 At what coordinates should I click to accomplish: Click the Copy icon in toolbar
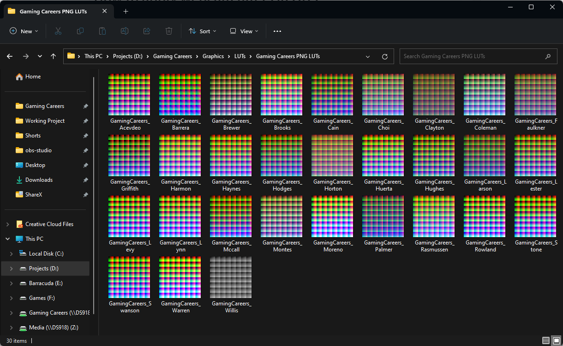pyautogui.click(x=80, y=31)
